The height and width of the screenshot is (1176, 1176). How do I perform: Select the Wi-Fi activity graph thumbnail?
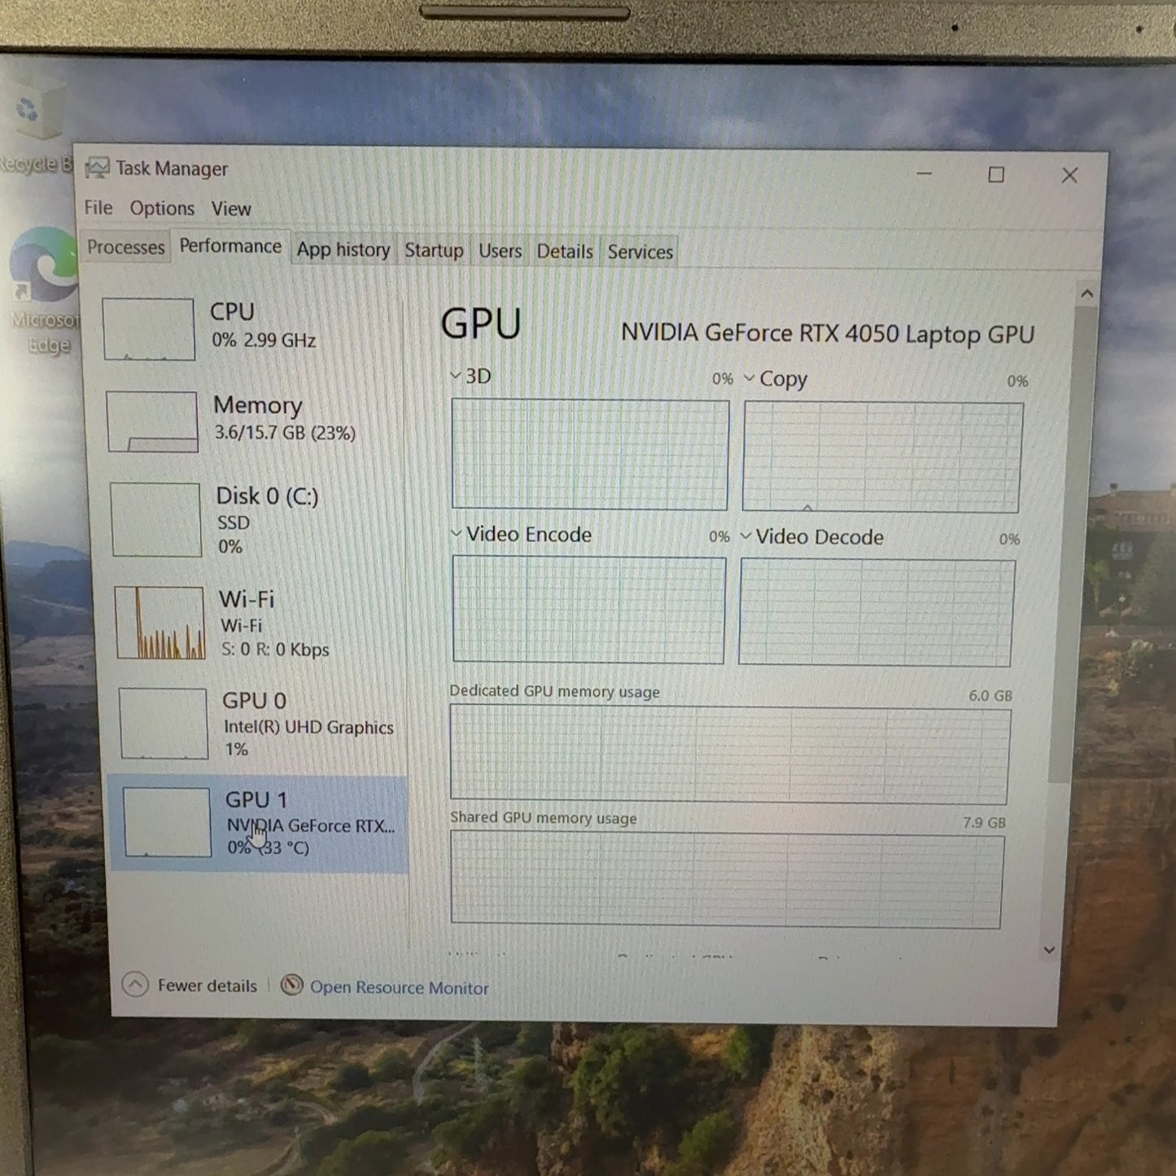160,623
